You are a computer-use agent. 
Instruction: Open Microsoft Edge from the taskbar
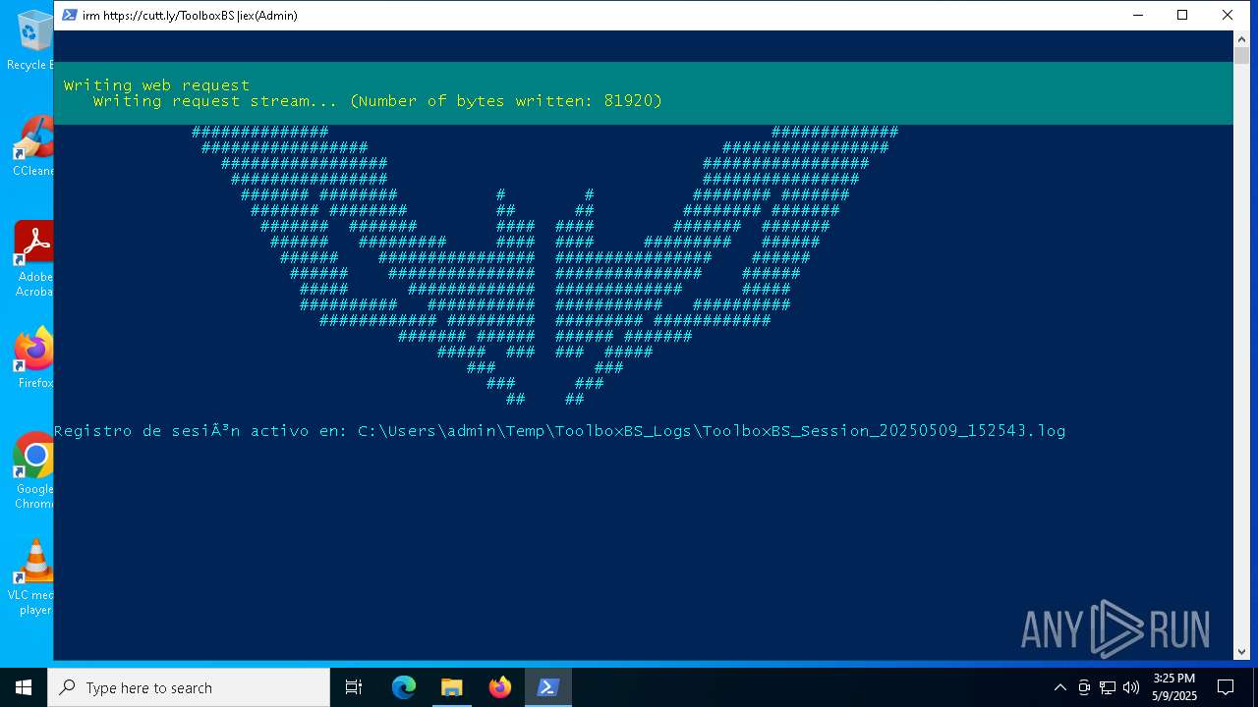point(404,687)
